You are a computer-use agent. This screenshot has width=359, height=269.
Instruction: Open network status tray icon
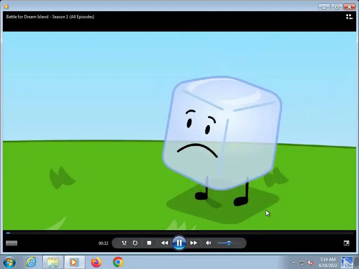click(x=302, y=262)
